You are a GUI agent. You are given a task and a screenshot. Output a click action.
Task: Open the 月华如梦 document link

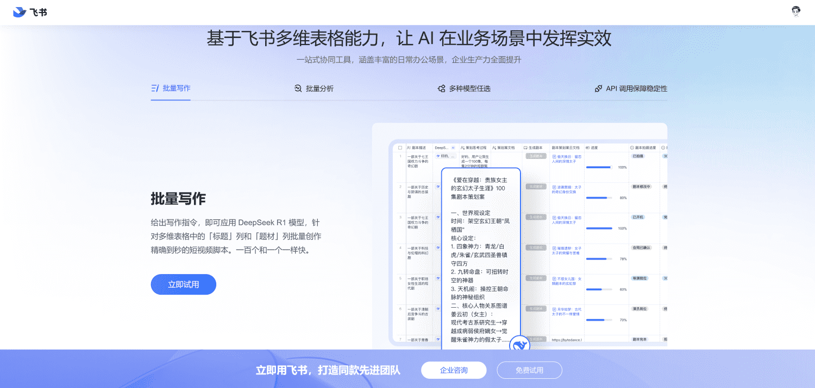(x=567, y=311)
